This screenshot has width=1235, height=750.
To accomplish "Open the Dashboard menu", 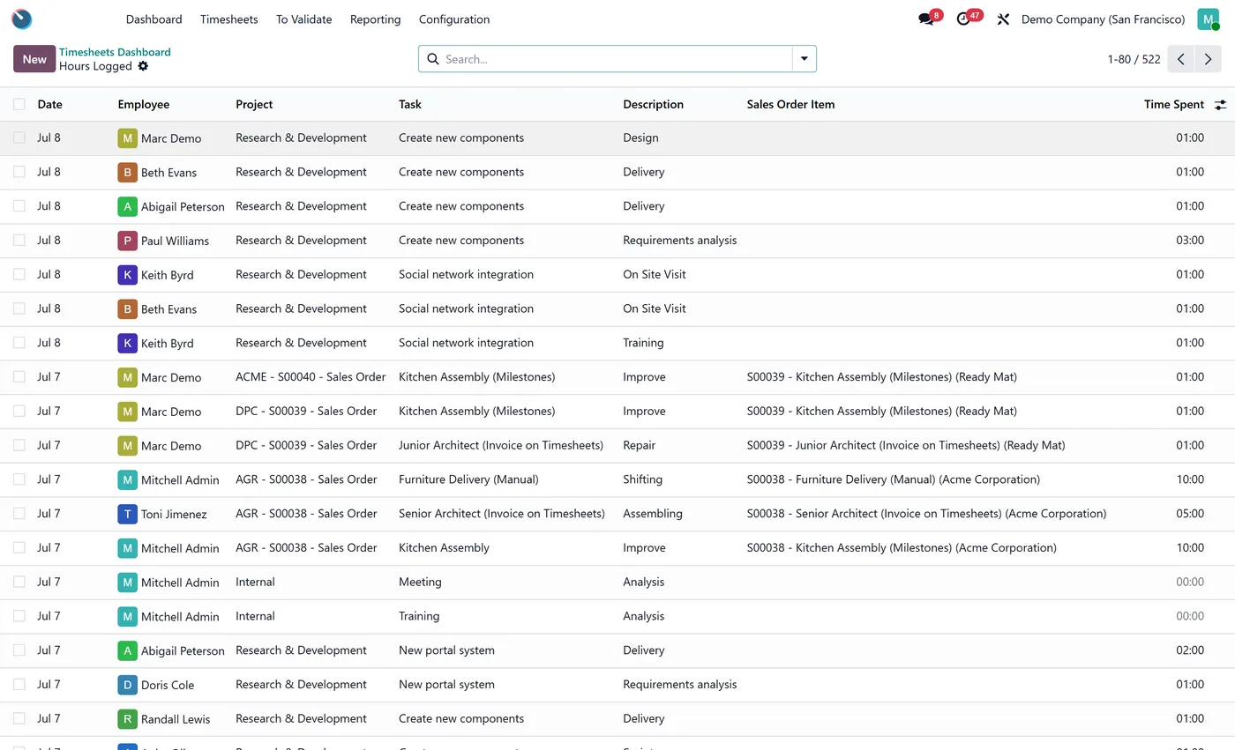I will tap(154, 19).
